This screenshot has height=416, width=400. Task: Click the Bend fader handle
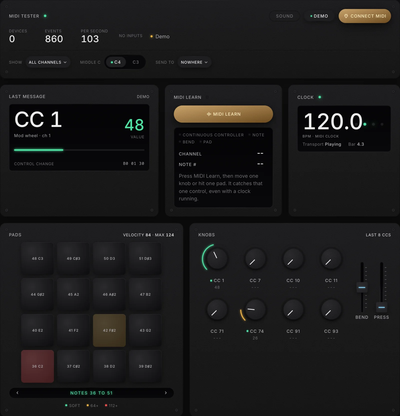point(362,287)
